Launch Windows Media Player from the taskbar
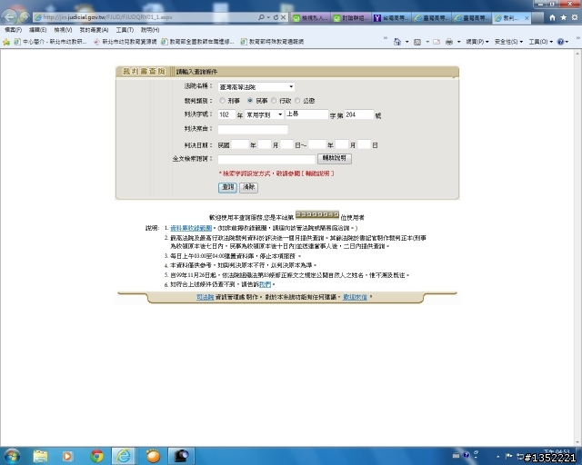Screen dimensions: 582x465 [x=67, y=456]
